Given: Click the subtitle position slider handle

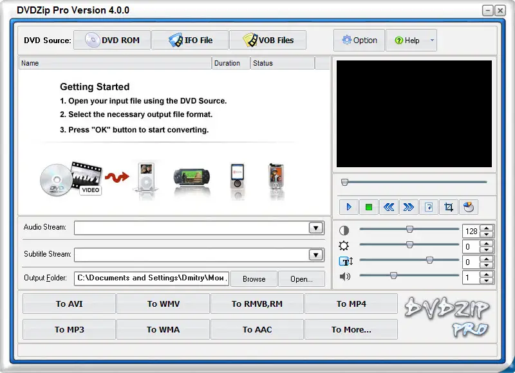Looking at the screenshot, I should tap(429, 260).
